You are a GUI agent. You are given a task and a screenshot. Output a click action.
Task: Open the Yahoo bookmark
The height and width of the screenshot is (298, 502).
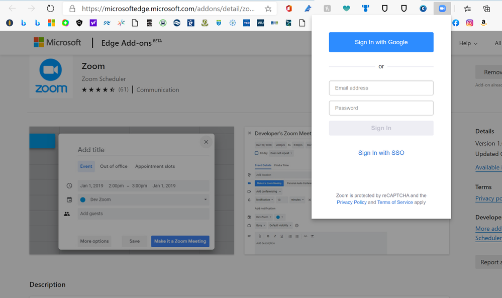pyautogui.click(x=93, y=23)
